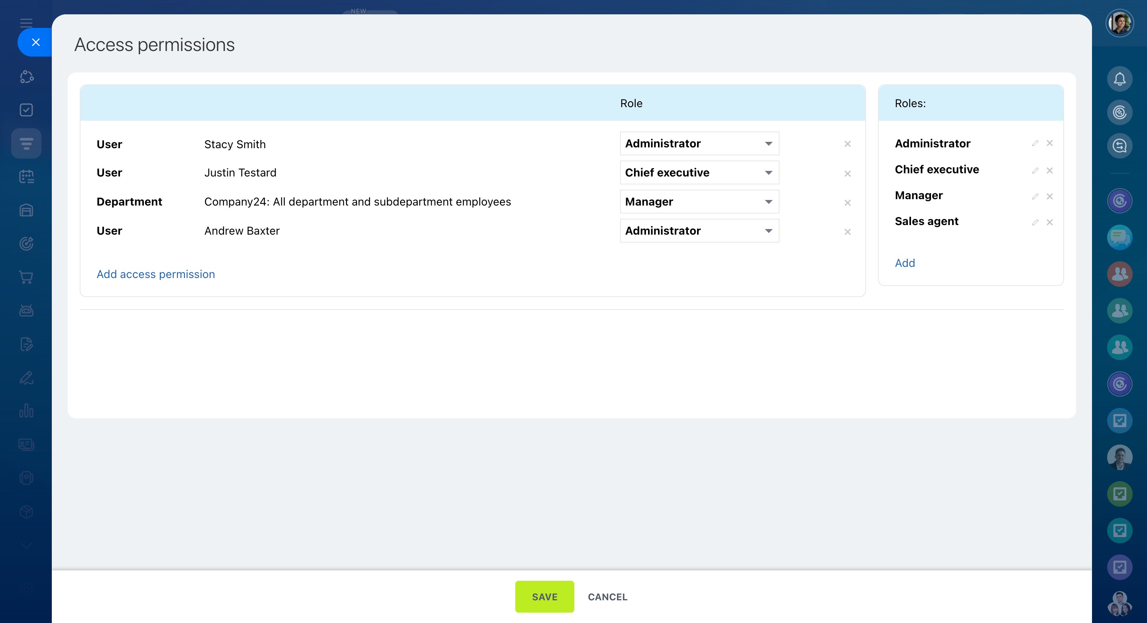Image resolution: width=1147 pixels, height=623 pixels.
Task: Edit the Manager role with pencil icon
Action: (1035, 197)
